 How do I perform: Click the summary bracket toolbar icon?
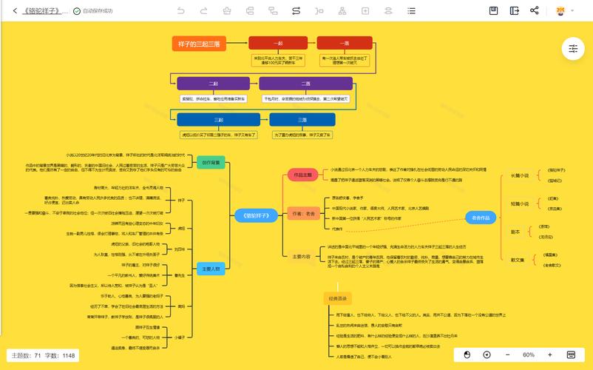coord(319,11)
